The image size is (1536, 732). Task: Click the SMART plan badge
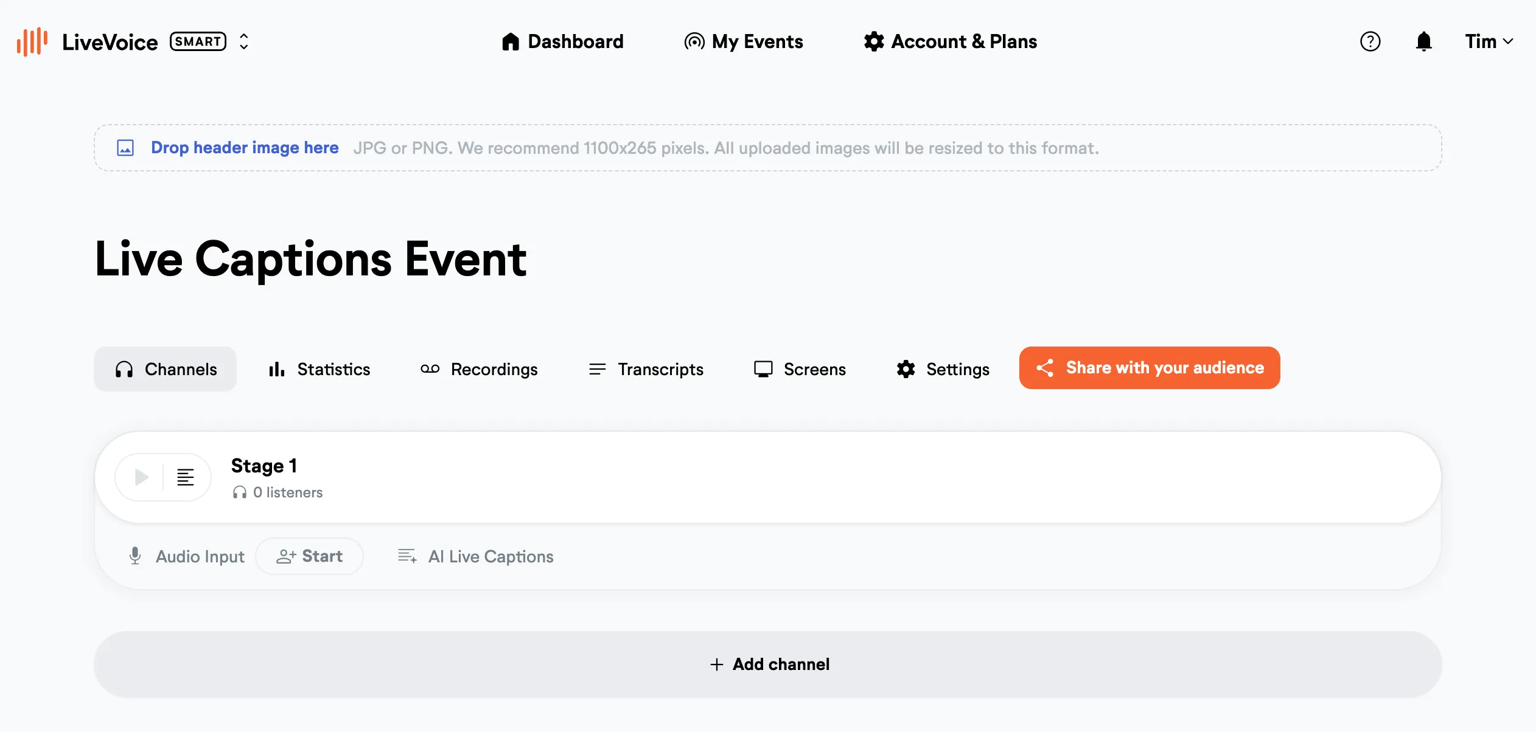pos(198,41)
